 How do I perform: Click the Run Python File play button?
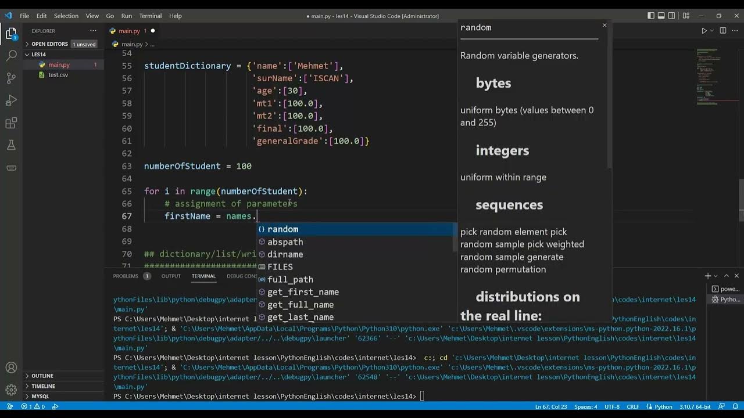pyautogui.click(x=704, y=31)
